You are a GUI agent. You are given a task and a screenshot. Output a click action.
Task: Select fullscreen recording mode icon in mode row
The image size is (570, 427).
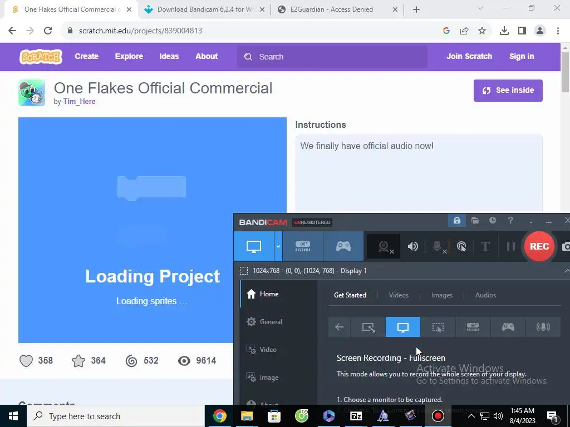[403, 327]
